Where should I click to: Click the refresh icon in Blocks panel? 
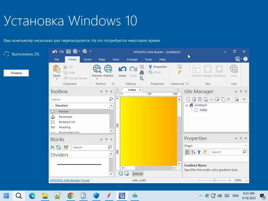58,147
